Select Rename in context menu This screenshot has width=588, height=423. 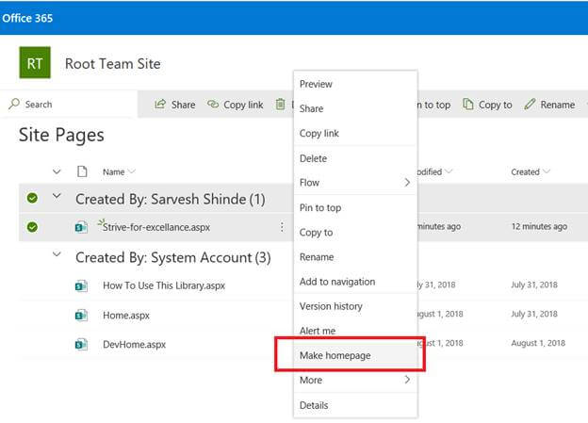355,257
